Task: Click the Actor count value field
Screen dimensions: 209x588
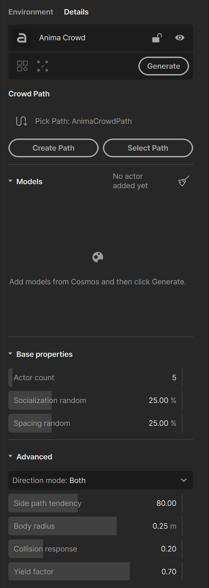Action: 95,378
